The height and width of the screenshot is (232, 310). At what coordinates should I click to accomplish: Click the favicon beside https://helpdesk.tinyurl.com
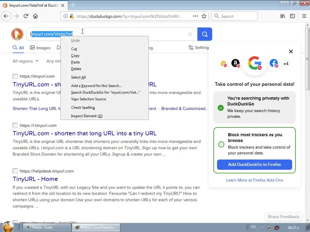tap(15, 171)
